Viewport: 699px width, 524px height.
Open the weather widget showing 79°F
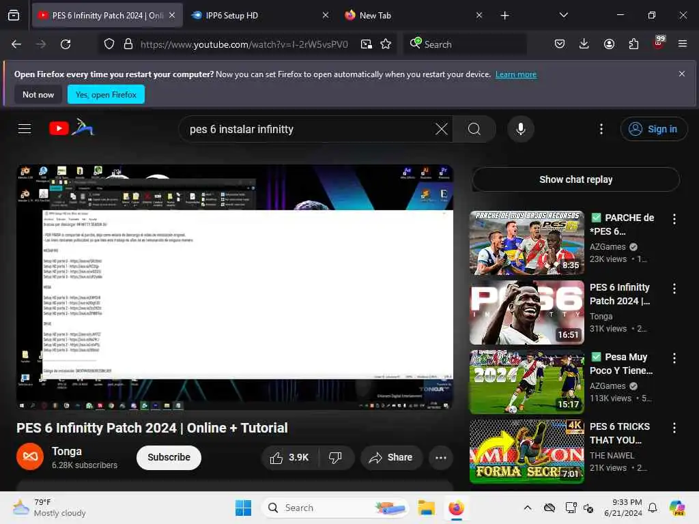tap(50, 508)
